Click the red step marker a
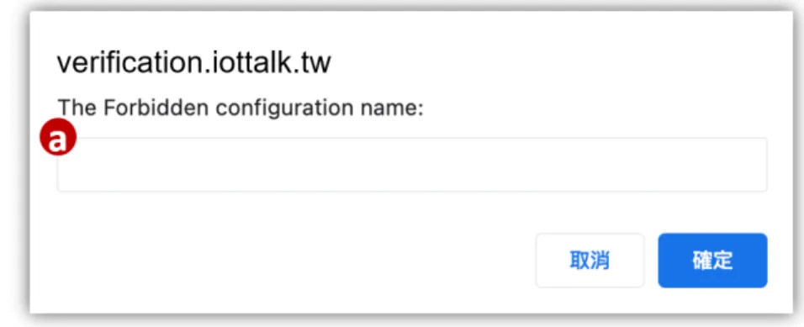 point(58,137)
